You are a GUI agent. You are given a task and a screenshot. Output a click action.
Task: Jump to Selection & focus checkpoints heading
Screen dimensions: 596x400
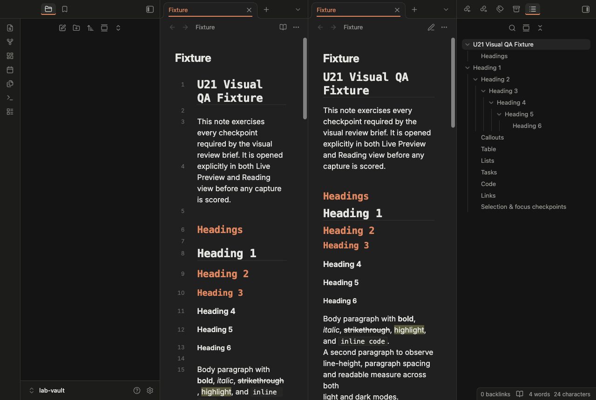(523, 207)
